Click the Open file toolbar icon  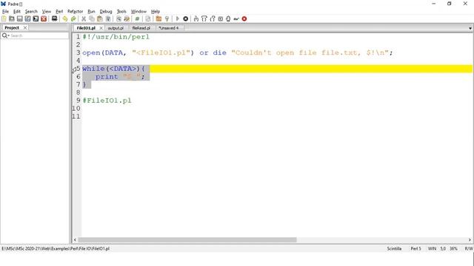tap(12, 18)
